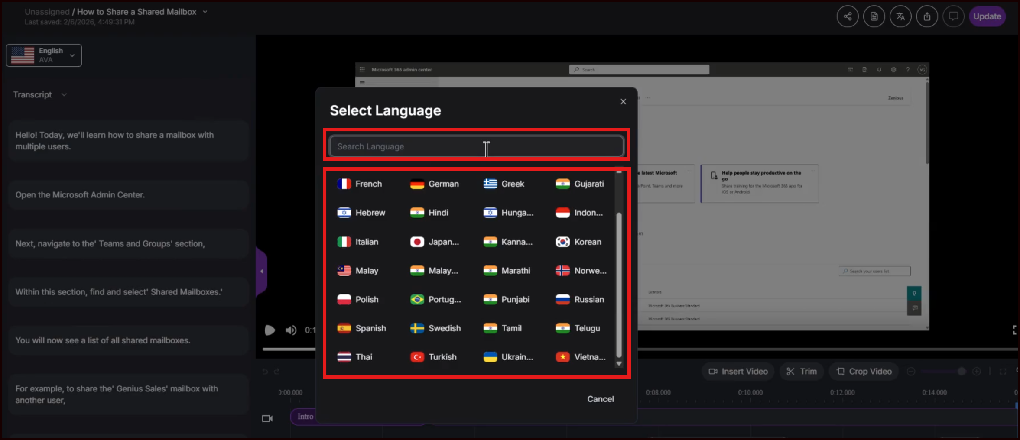Viewport: 1020px width, 440px height.
Task: Click the share icon in top toolbar
Action: (x=848, y=16)
